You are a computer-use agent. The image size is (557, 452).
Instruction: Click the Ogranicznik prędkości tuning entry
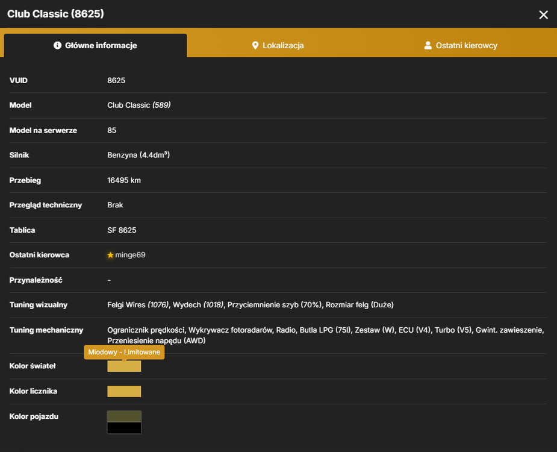[x=146, y=330]
